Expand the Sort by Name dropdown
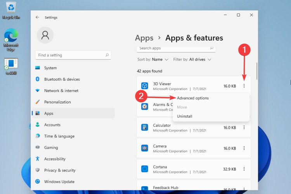The image size is (291, 194). [x=160, y=60]
